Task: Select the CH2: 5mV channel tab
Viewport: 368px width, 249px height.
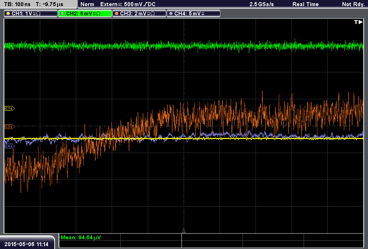Action: click(x=85, y=14)
